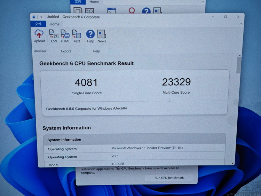Export results using the CSV icon
This screenshot has width=261, height=196.
point(54,34)
